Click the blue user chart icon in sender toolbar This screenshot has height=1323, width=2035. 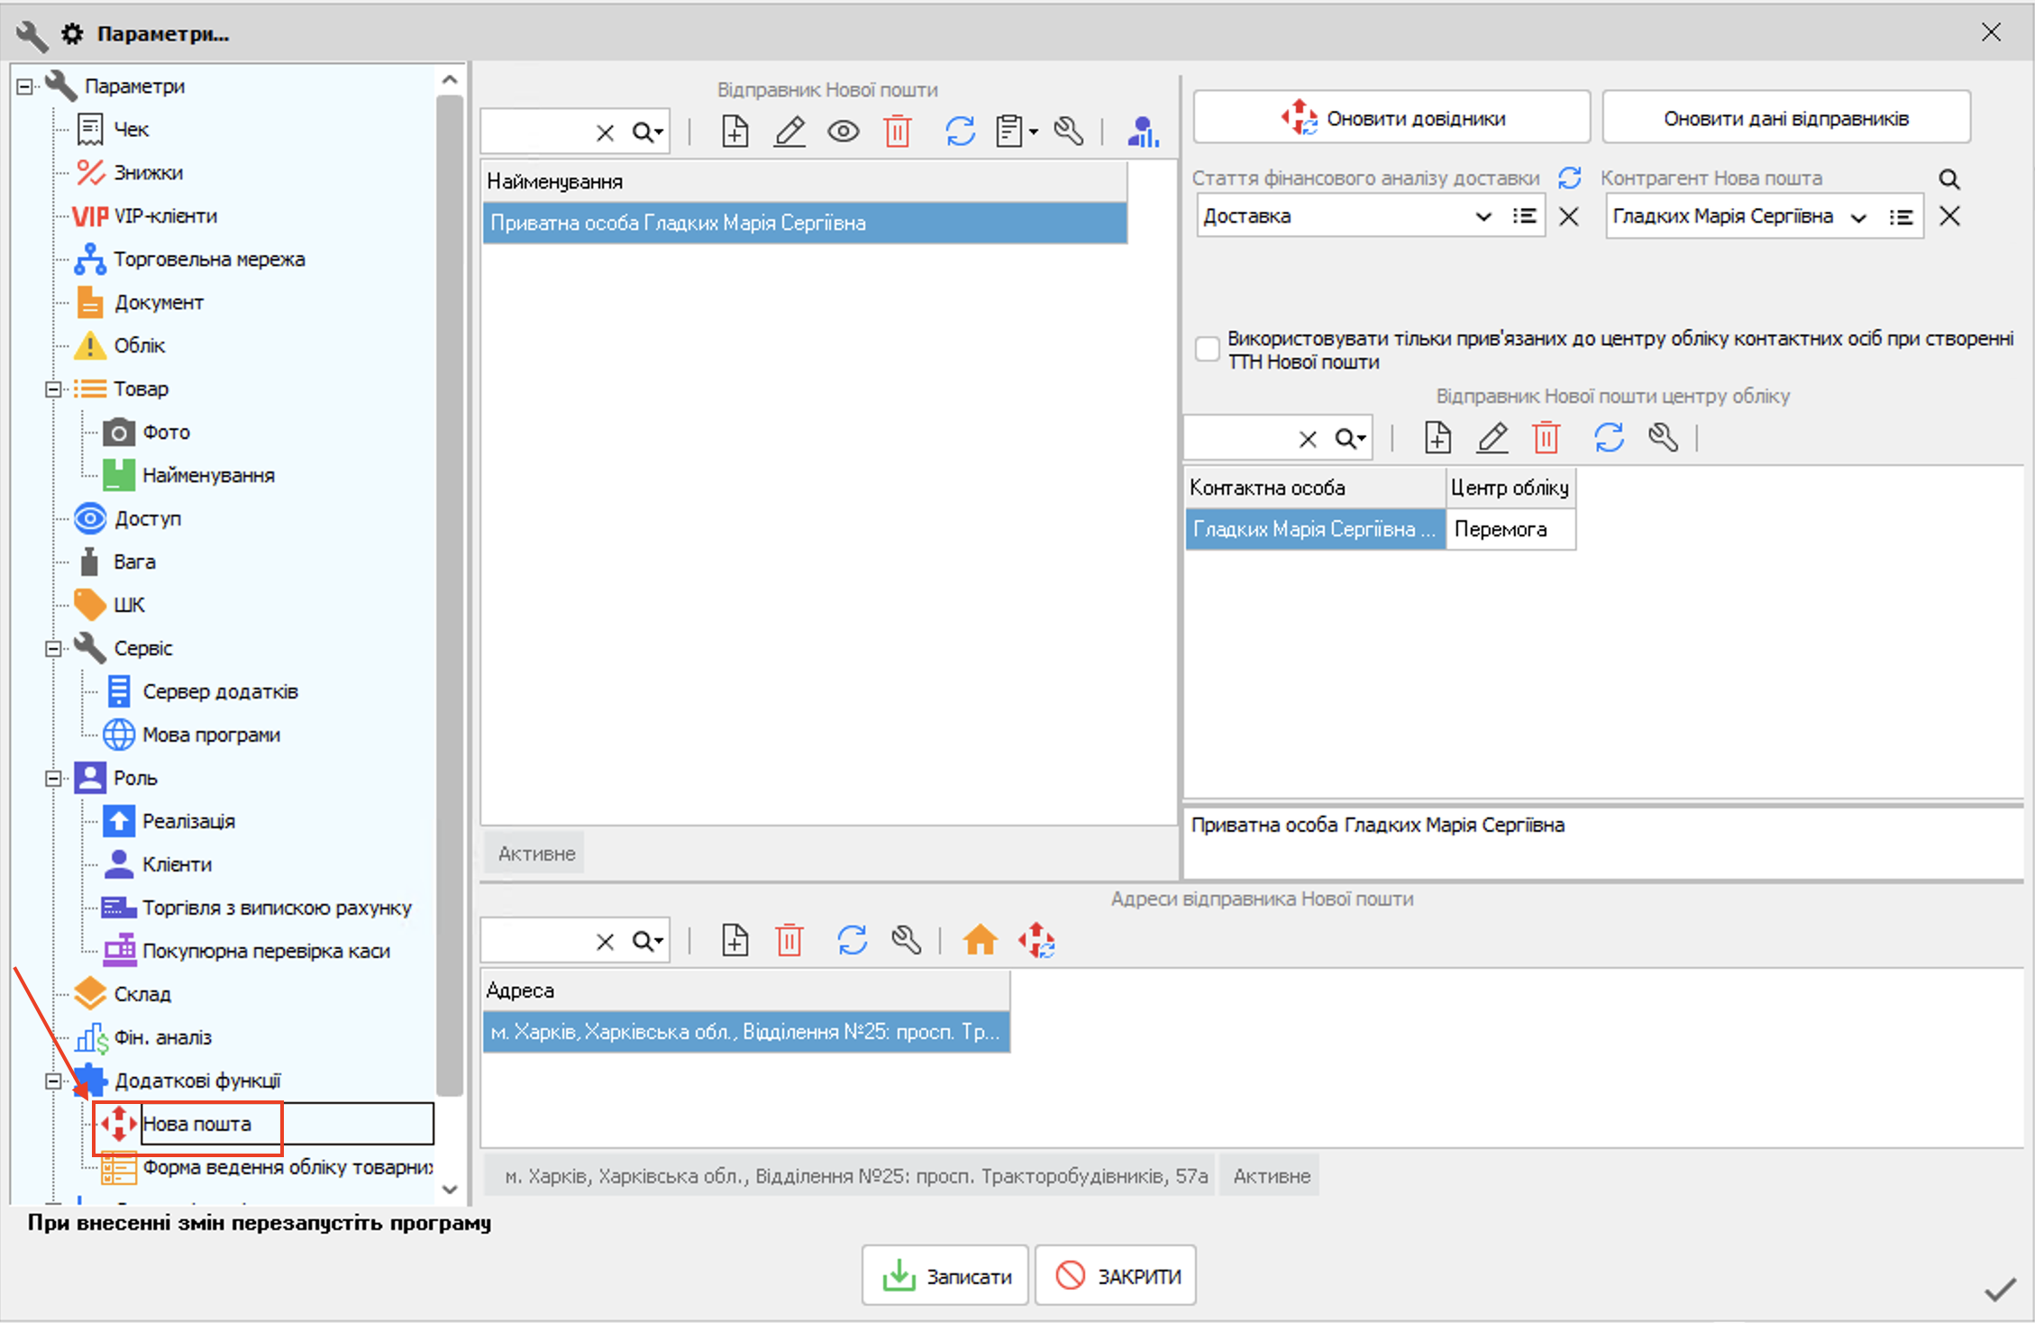[1143, 132]
